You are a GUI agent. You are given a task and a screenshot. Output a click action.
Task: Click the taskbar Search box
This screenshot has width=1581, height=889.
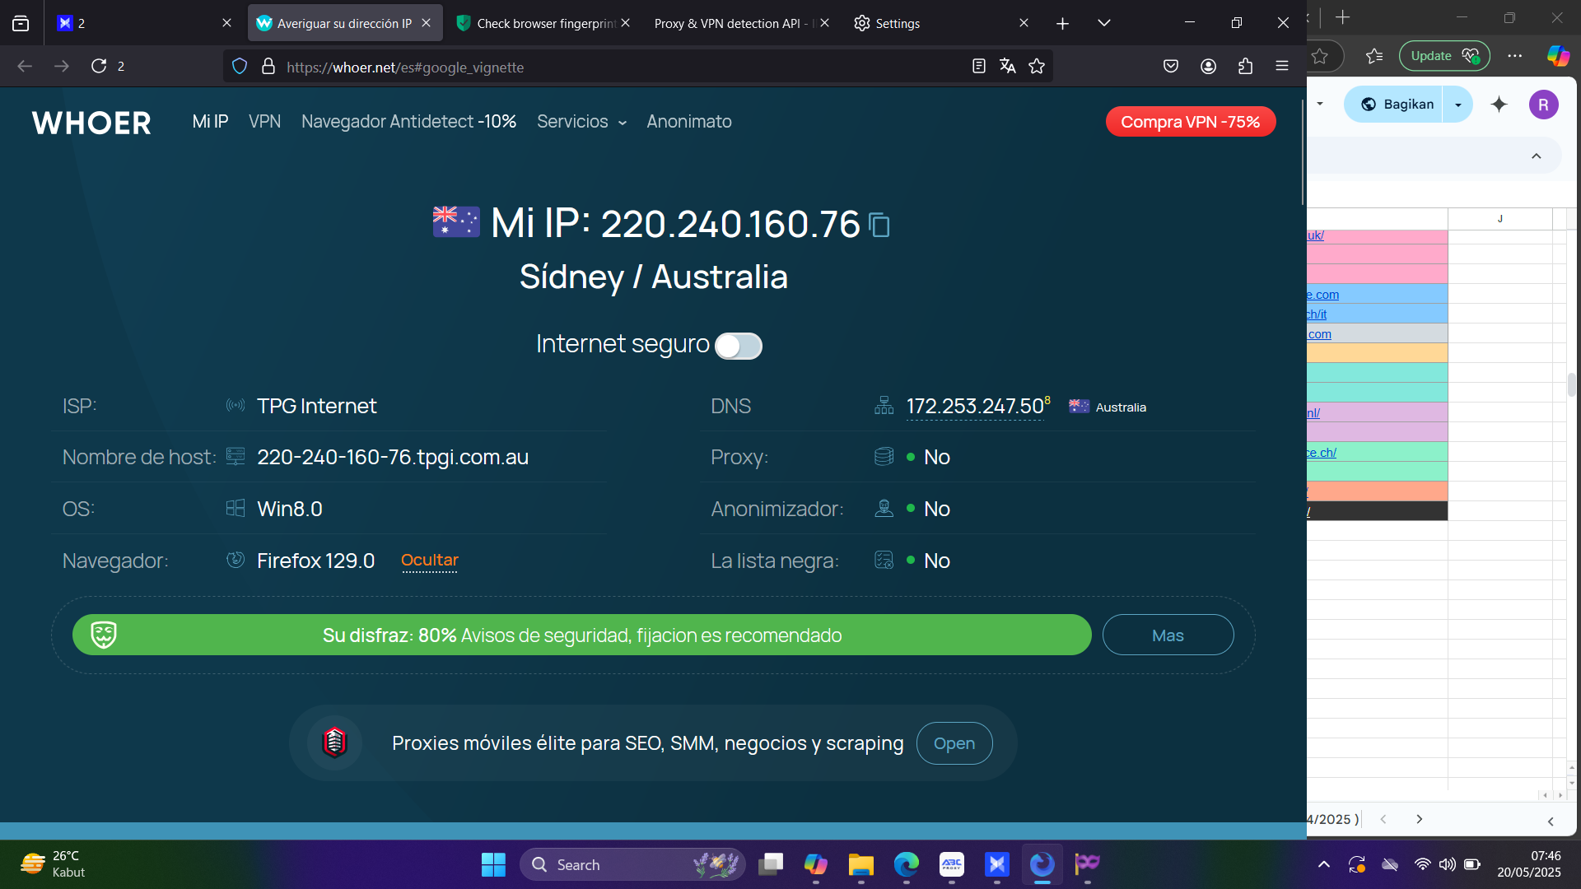pos(632,864)
